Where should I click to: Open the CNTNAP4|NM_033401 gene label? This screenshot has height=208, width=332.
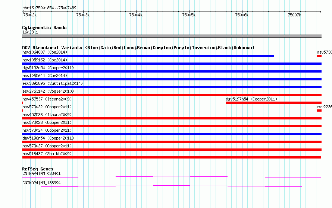[x=41, y=173]
